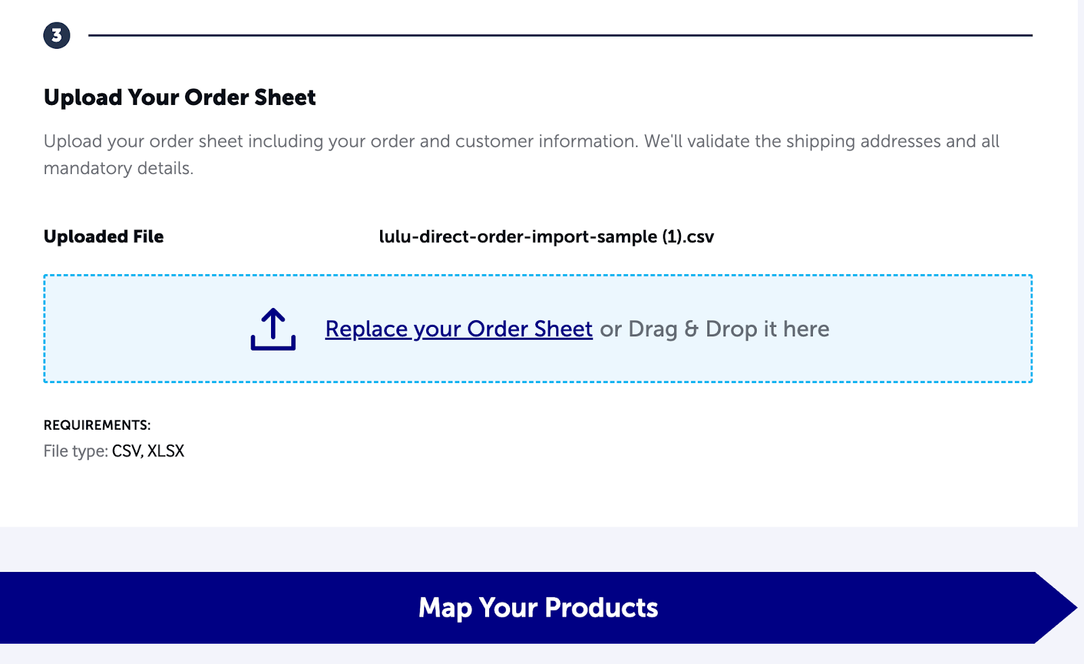Select the underlined Replace your Order Sheet text
Image resolution: width=1084 pixels, height=664 pixels.
tap(459, 329)
